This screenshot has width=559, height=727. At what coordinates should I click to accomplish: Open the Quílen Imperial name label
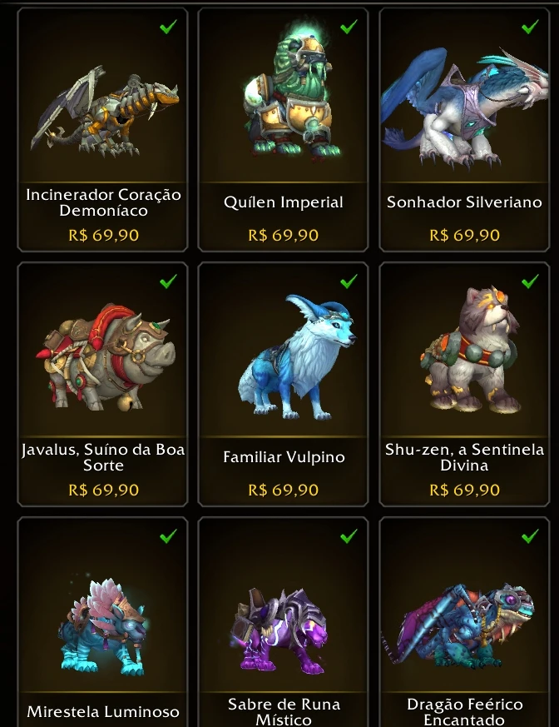(x=284, y=202)
